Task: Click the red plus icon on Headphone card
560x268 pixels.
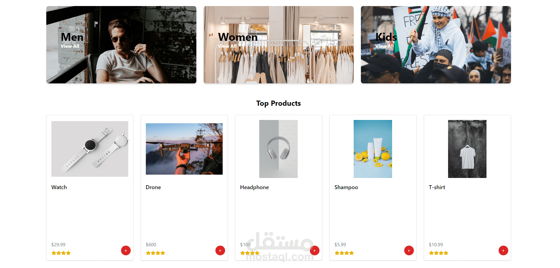Action: click(x=315, y=250)
